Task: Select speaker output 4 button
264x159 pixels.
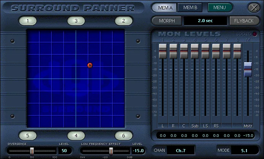Action: (x=76, y=135)
